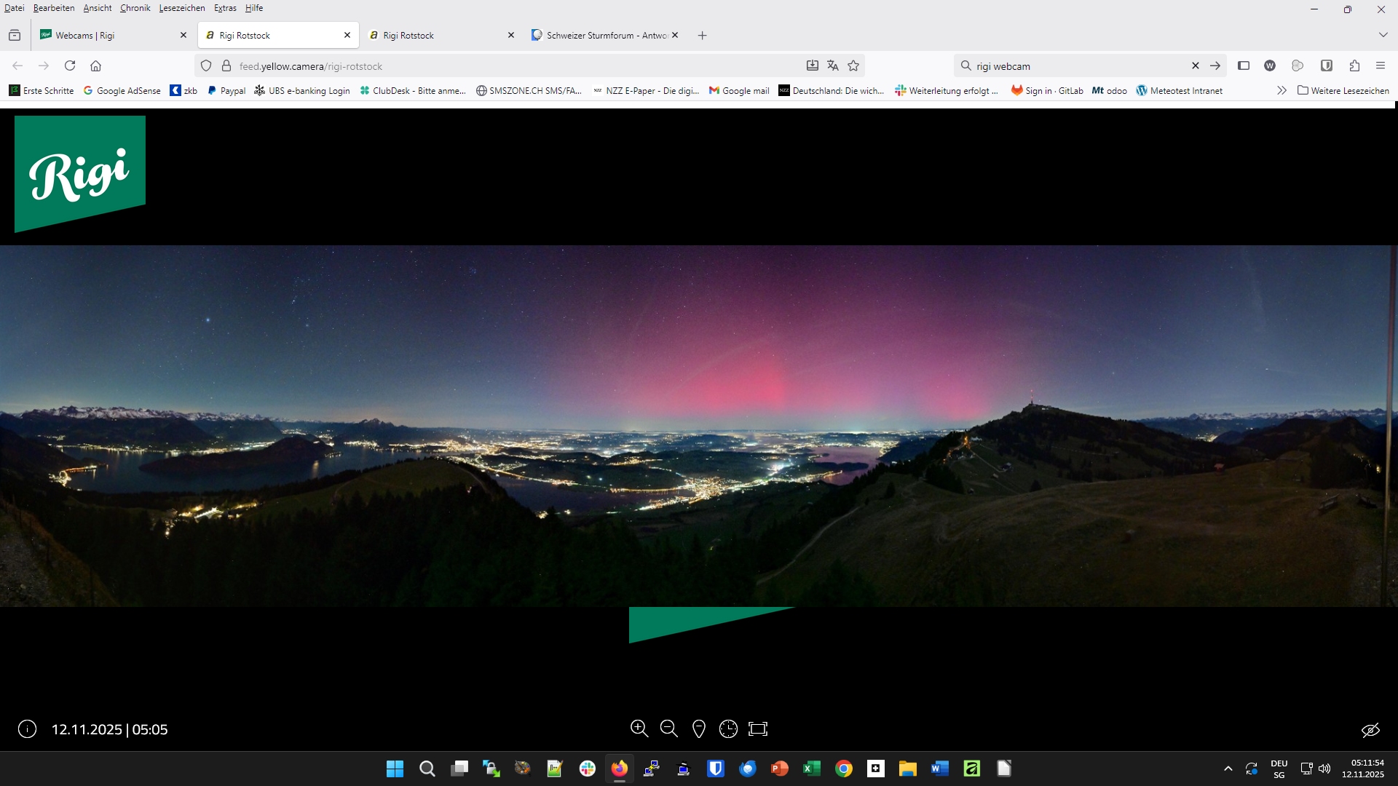The height and width of the screenshot is (786, 1398).
Task: Open the Meteotest Intranet bookmark
Action: tap(1180, 91)
